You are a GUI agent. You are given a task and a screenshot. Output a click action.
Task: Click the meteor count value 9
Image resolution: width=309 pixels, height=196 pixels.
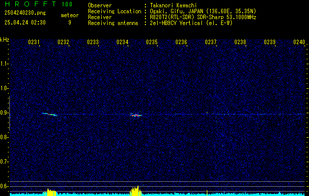click(x=70, y=23)
